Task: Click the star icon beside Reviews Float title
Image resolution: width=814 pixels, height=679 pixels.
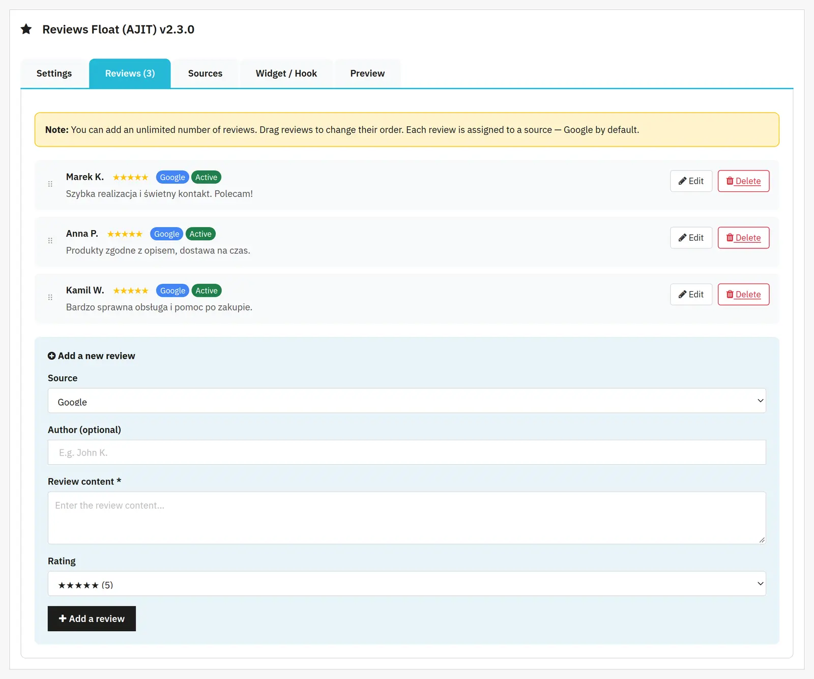Action: tap(26, 29)
